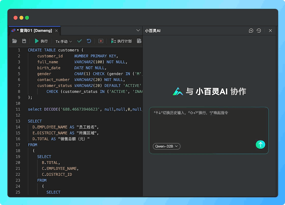Commit the transaction with the green checkmark
The width and height of the screenshot is (285, 205).
coord(80,41)
